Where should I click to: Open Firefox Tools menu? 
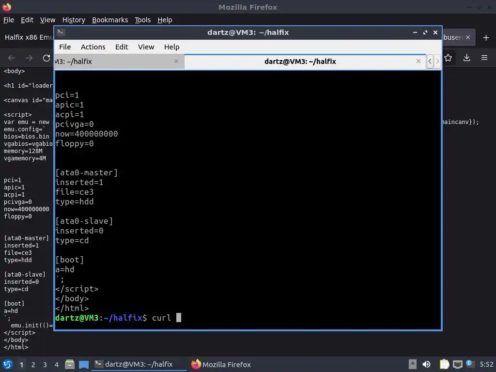click(x=143, y=20)
